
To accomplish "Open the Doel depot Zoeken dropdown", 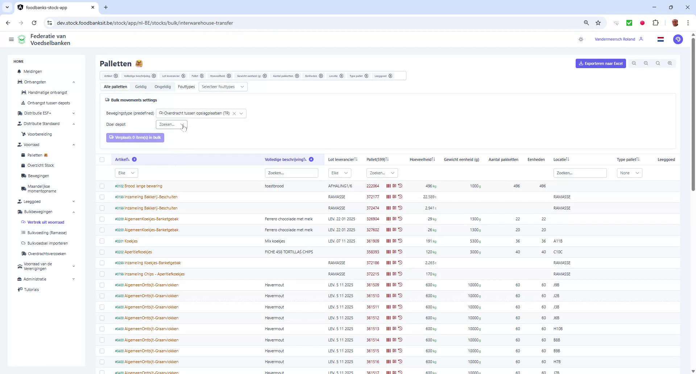I will [x=171, y=124].
